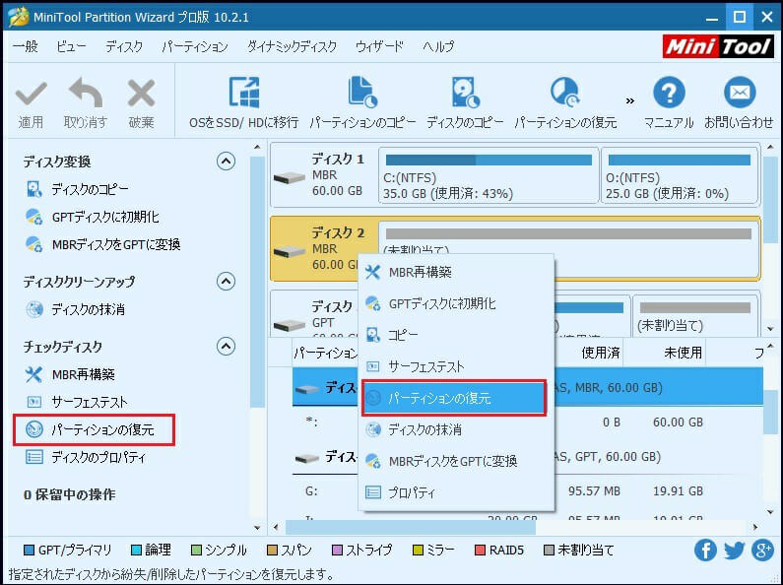This screenshot has width=783, height=585.
Task: Click the Apply (適用) checkmark icon
Action: (31, 94)
